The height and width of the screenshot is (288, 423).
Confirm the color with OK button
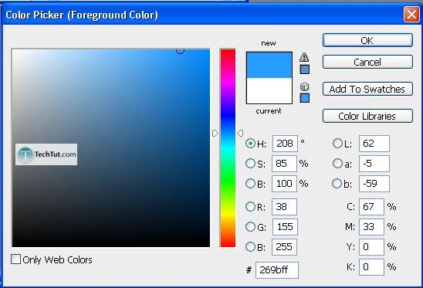point(367,40)
